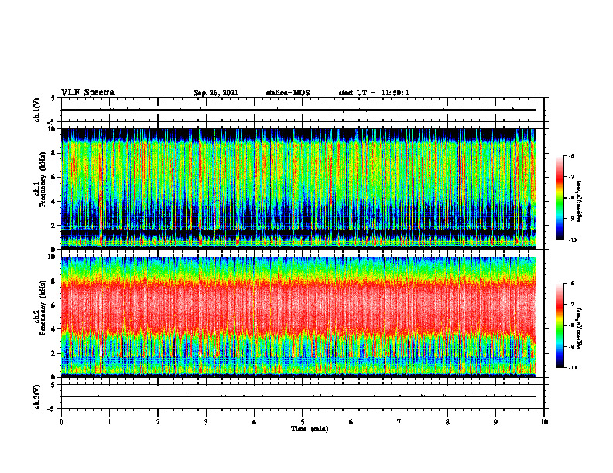
Task: Click tick label "0" on the Time axis
Action: 61,422
